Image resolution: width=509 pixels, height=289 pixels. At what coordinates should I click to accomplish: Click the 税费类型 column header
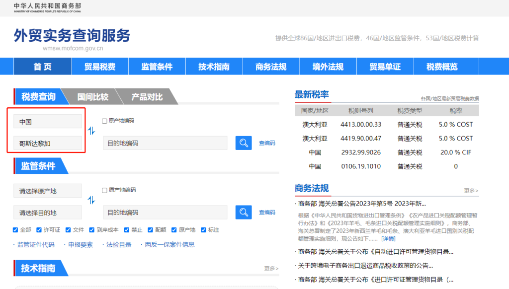coord(410,111)
